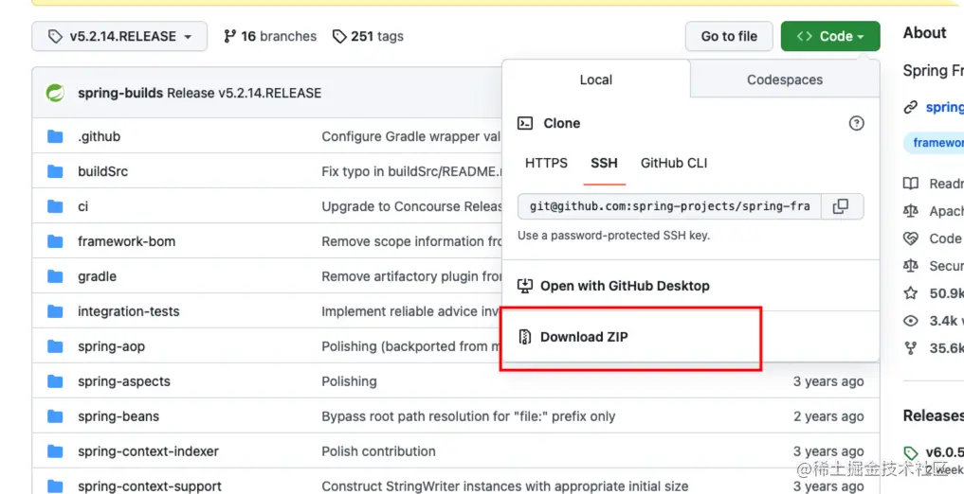
Task: Copy the SSH clone URL icon
Action: pos(841,206)
